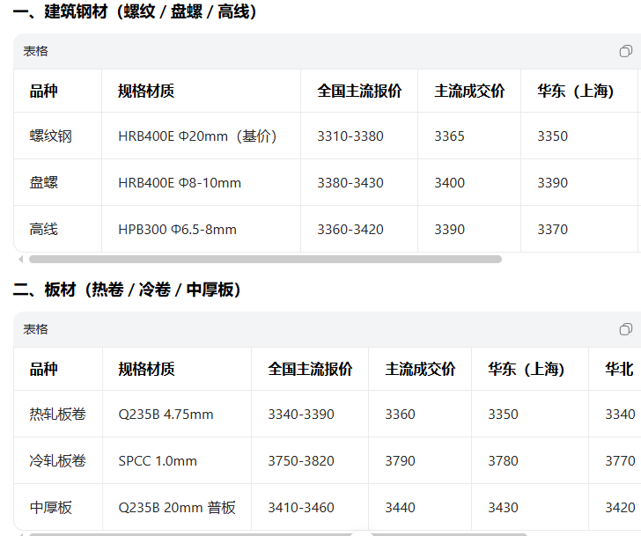641x536 pixels.
Task: Click the 表格 label of the second table
Action: click(36, 329)
